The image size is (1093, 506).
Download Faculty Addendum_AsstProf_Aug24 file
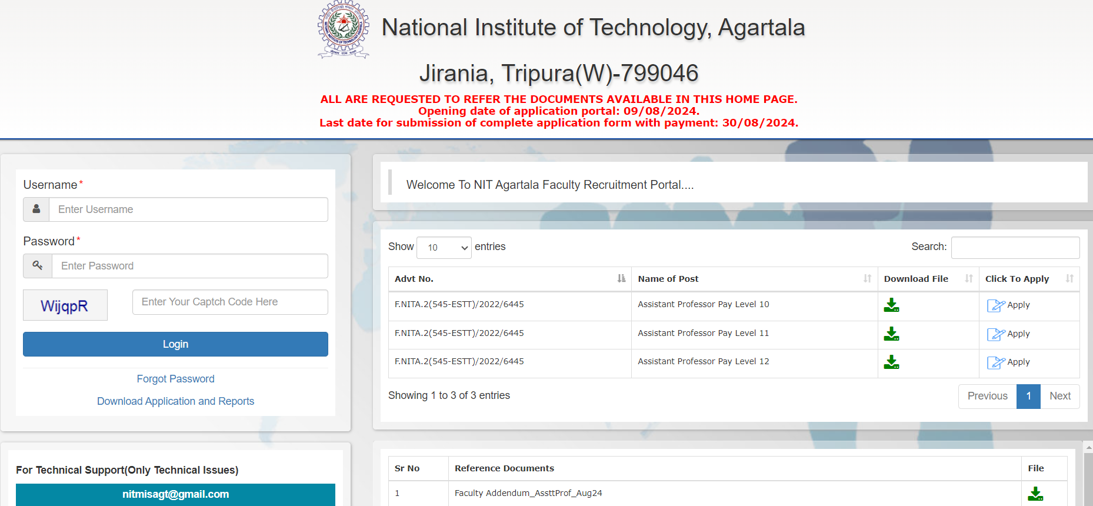click(x=1035, y=494)
